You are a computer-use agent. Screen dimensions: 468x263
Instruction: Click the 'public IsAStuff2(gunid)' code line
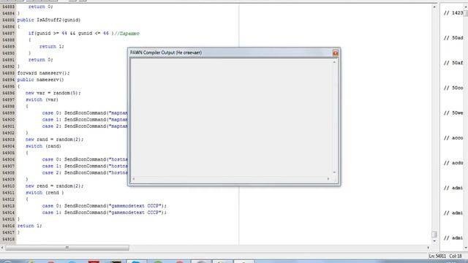[x=49, y=20]
